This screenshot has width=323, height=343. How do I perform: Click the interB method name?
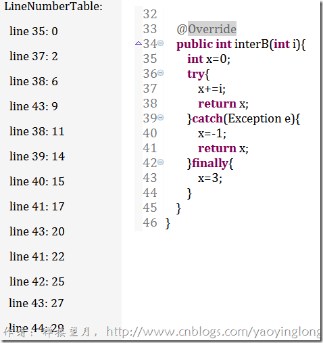pos(251,44)
